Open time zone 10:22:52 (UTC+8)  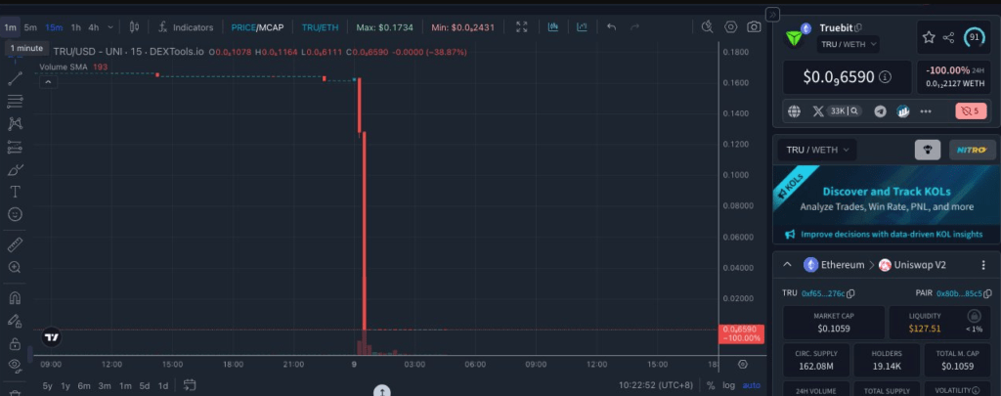[656, 385]
